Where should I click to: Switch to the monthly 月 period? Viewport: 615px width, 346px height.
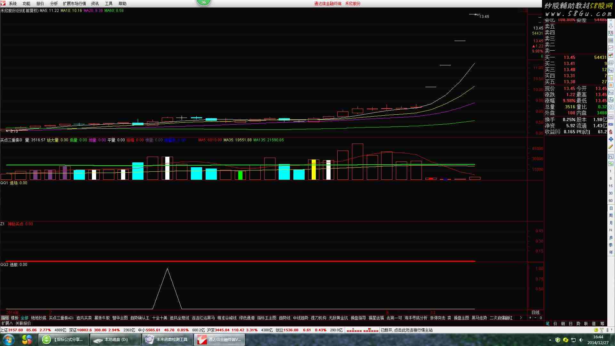click(611, 223)
